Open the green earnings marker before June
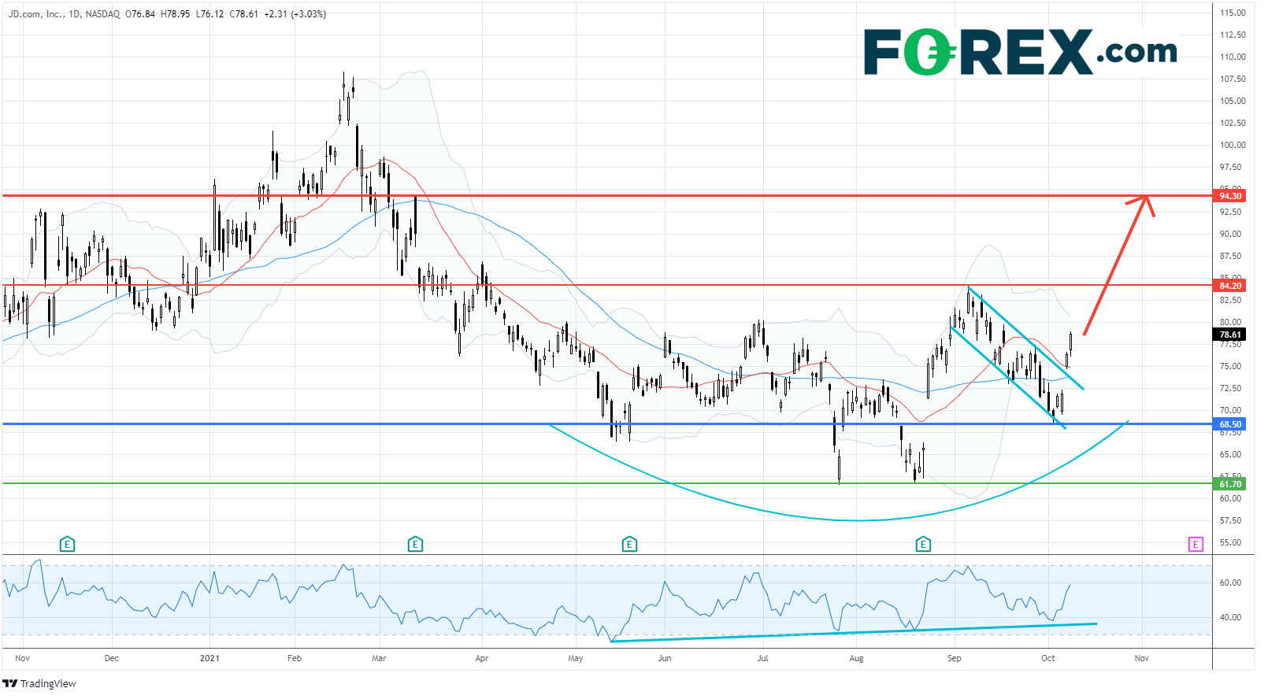This screenshot has width=1268, height=699. tap(628, 544)
